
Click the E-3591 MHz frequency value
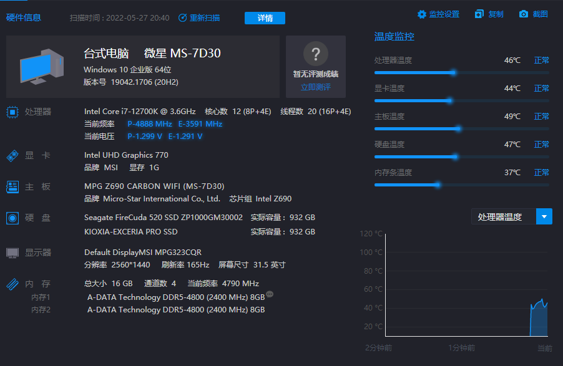click(x=200, y=124)
